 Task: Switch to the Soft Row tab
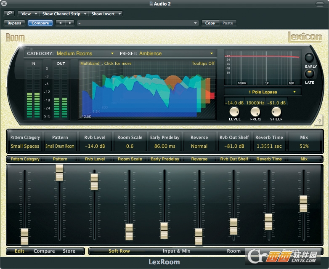(119, 251)
